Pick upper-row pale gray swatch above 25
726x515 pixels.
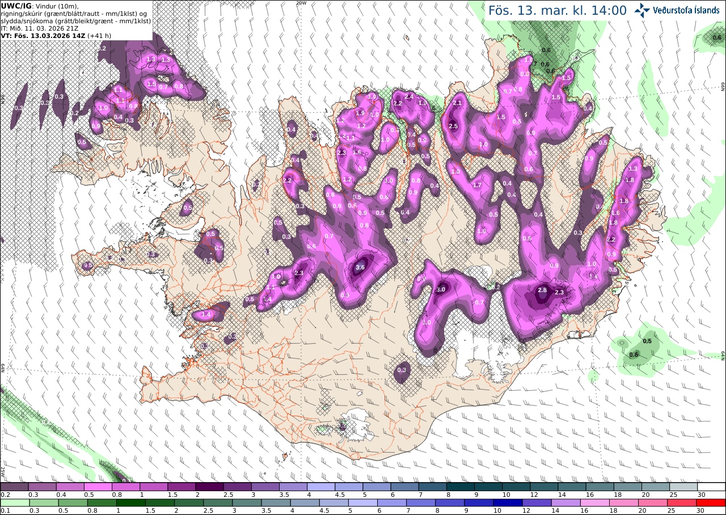tap(683, 487)
